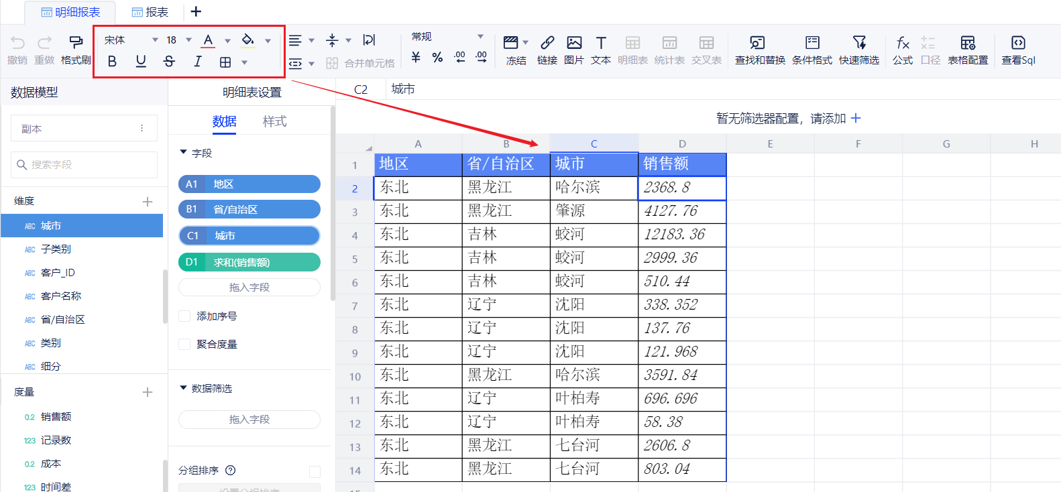The image size is (1061, 492).
Task: Select the 求和(销售额) field pill
Action: coord(249,262)
